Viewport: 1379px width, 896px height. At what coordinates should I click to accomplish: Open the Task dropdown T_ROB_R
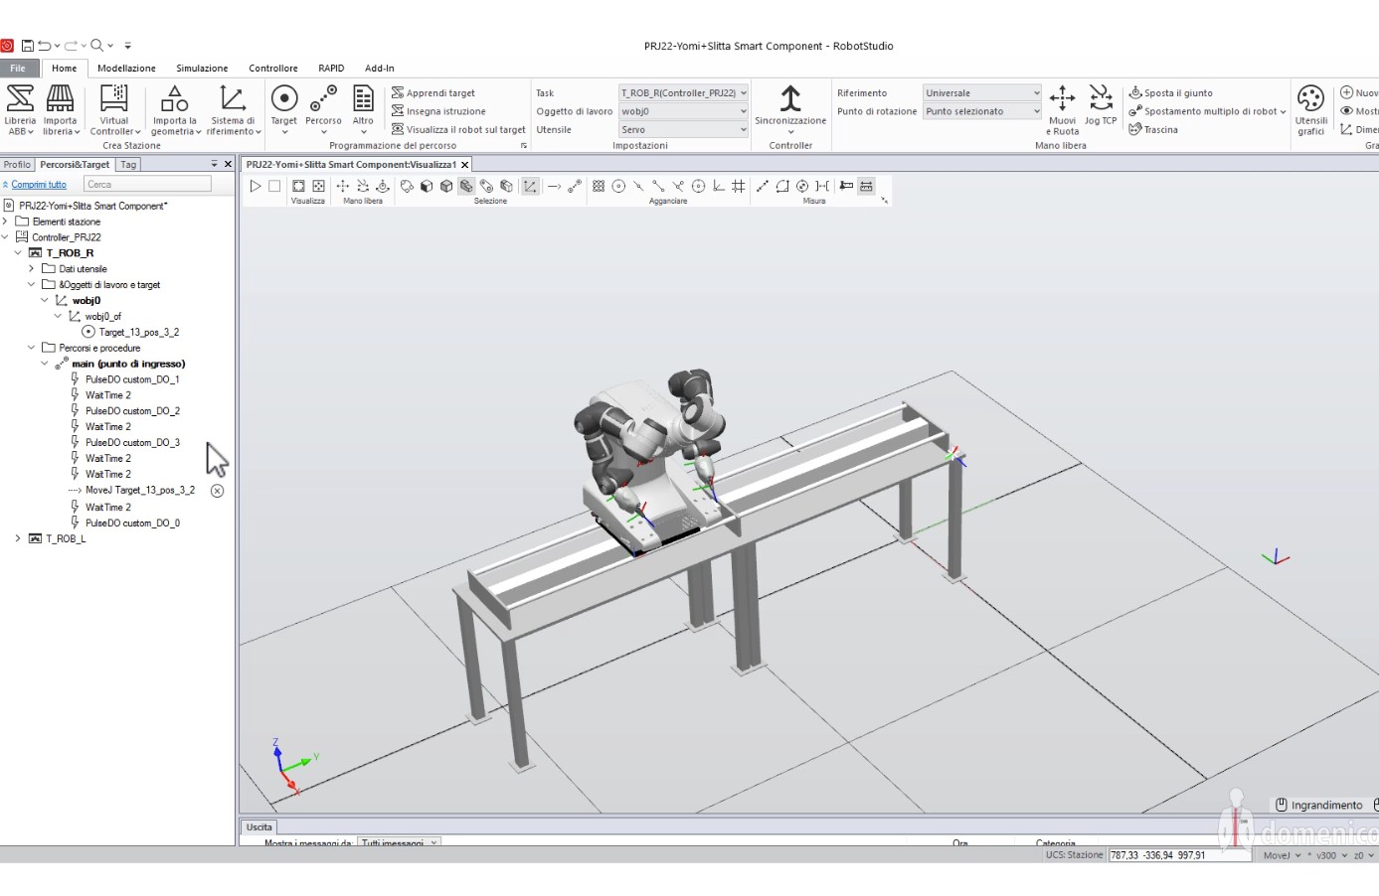[x=683, y=93]
